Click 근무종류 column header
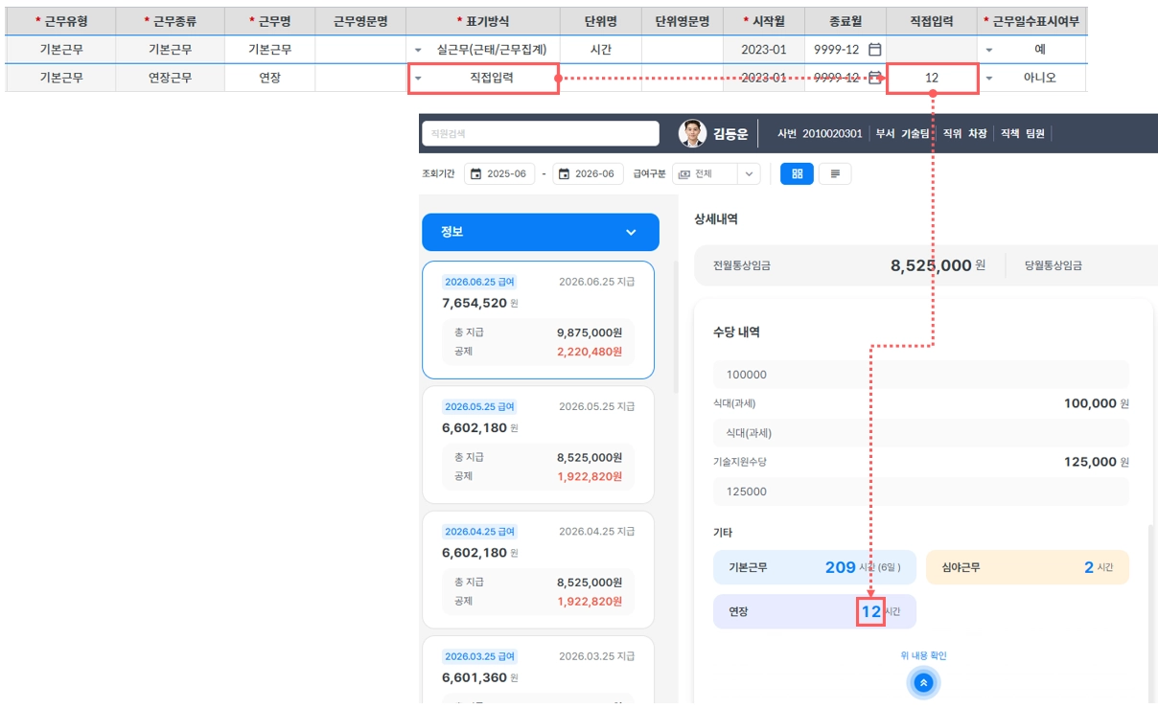Image resolution: width=1158 pixels, height=709 pixels. tap(171, 20)
